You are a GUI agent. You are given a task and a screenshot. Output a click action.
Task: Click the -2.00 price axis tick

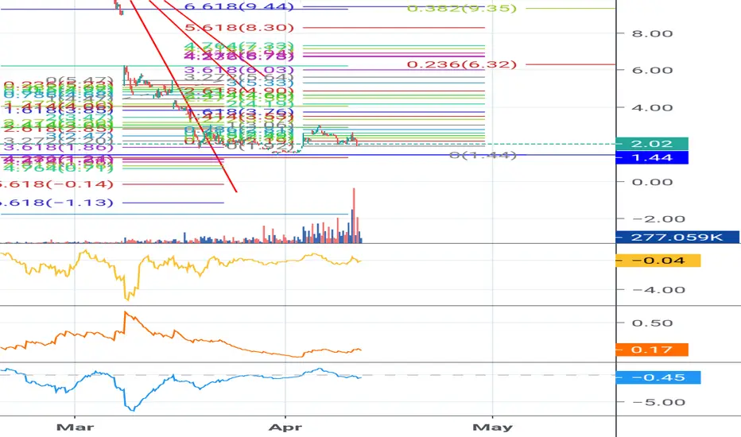point(658,219)
